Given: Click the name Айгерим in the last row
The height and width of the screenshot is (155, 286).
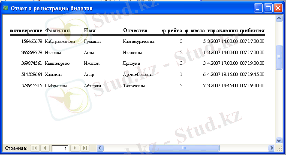Looking at the screenshot, I should coord(93,85).
